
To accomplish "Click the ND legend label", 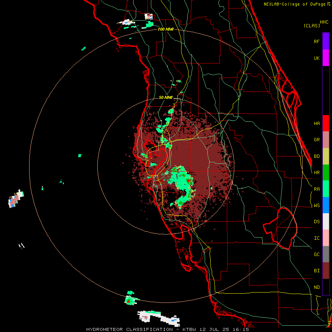I will pos(317,287).
